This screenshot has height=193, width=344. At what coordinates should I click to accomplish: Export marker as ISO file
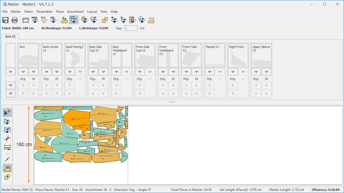coord(53,20)
